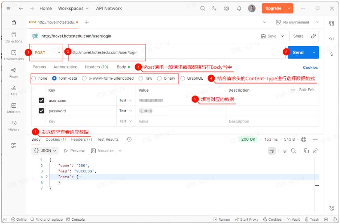Open response Headers (7) tab
This screenshot has height=224, width=340.
(x=81, y=139)
